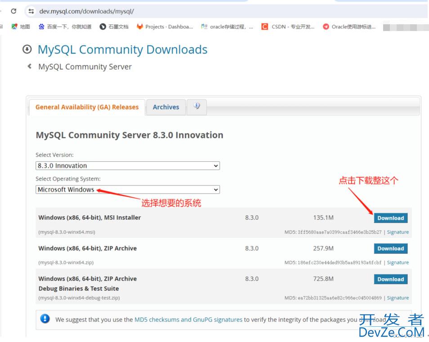Select General Availability (GA) Releases tab
The width and height of the screenshot is (429, 342).
coord(87,107)
